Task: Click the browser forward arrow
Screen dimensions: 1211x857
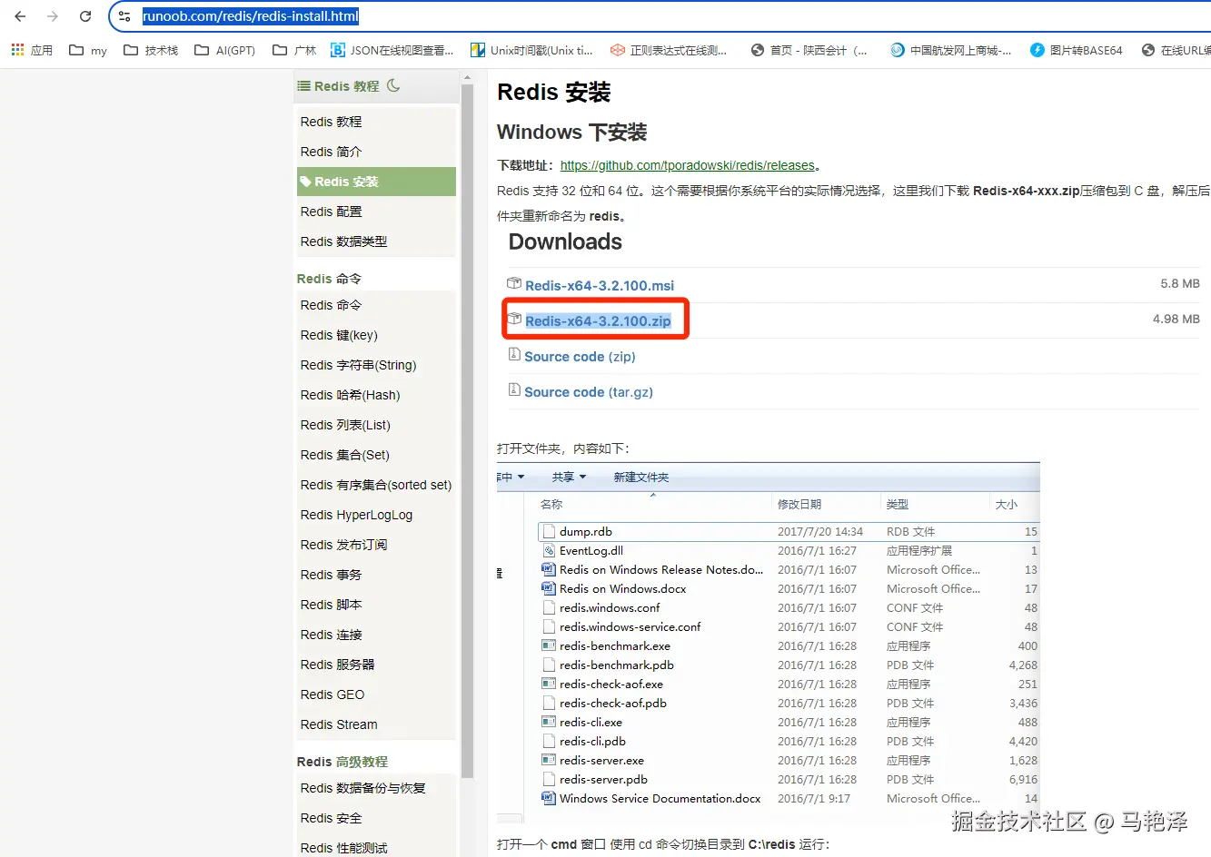Action: pyautogui.click(x=53, y=16)
